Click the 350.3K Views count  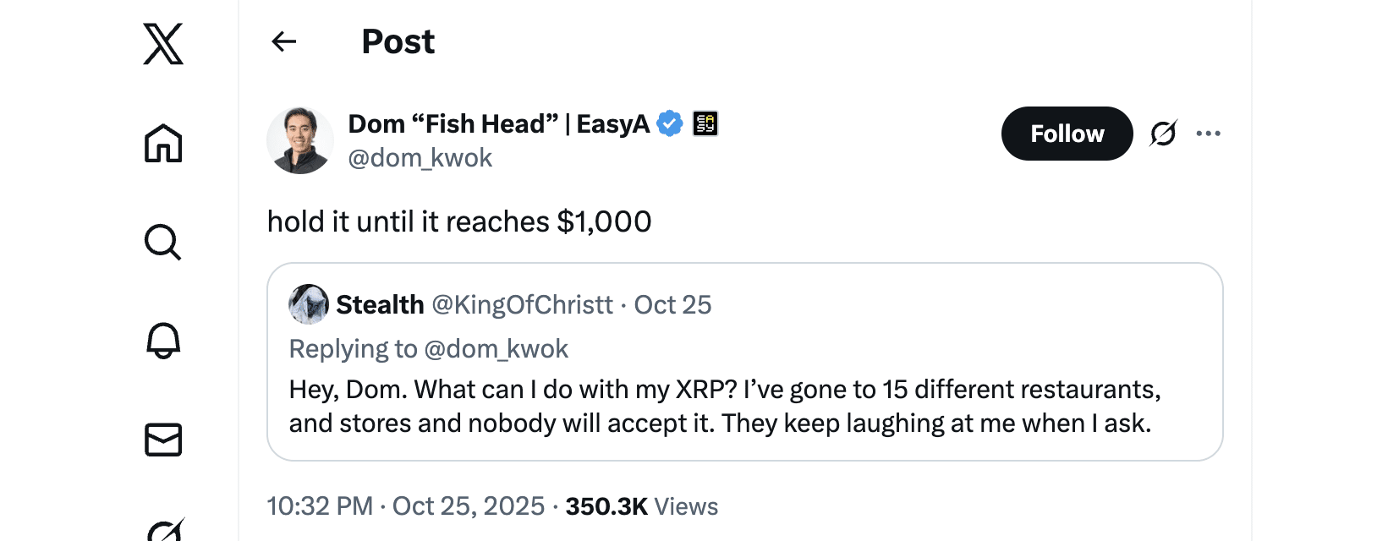tap(641, 506)
